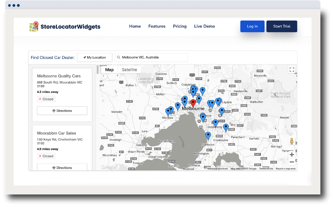333x207 pixels.
Task: Click the 150 Keys Rd address
Action: click(60, 141)
